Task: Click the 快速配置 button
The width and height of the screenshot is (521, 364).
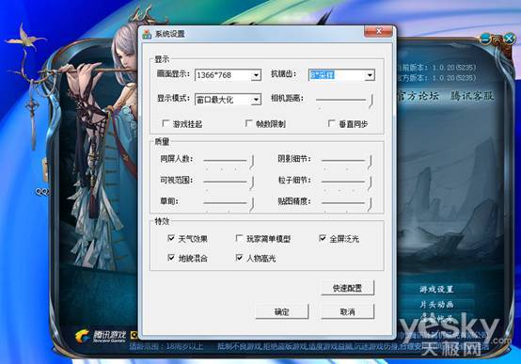Action: pyautogui.click(x=348, y=288)
